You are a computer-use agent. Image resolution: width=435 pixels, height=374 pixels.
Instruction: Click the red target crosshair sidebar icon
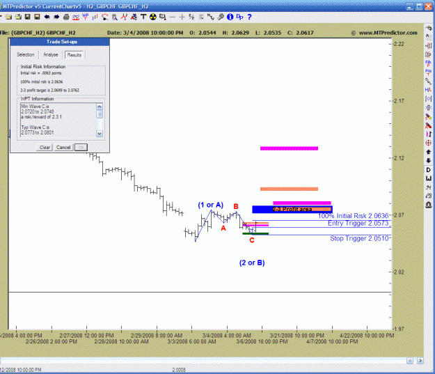coord(428,143)
